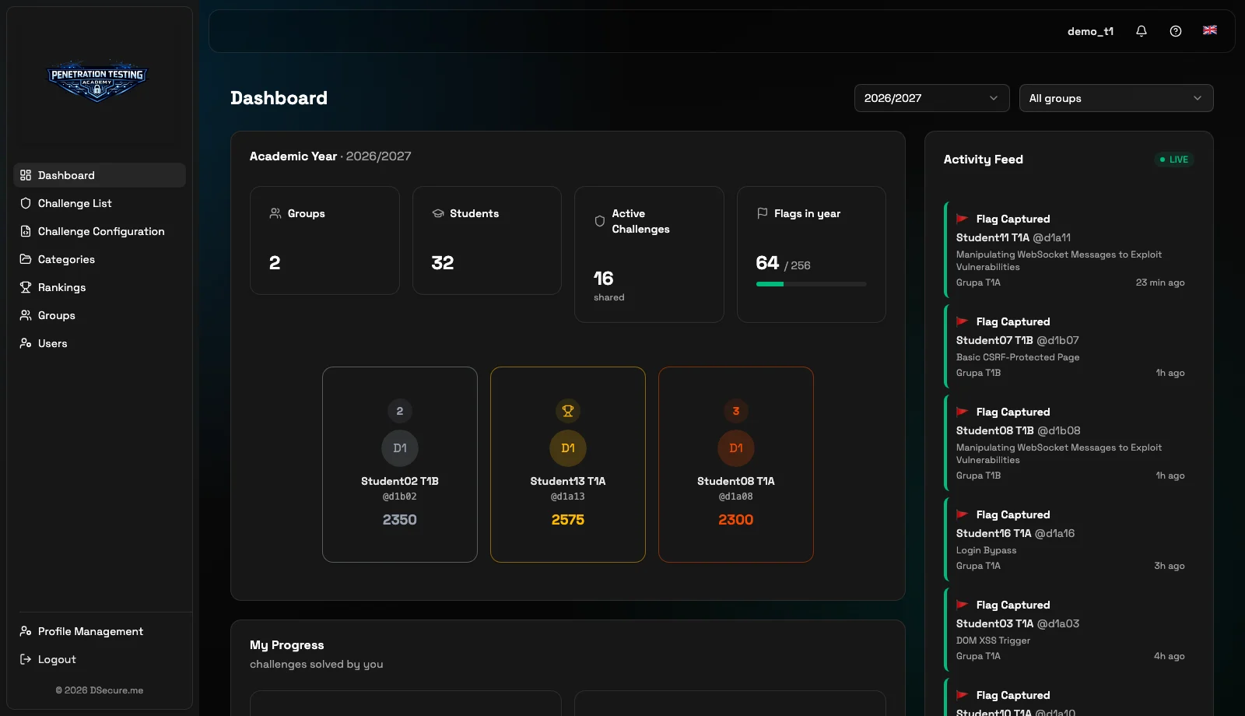Click the '3h ago' timestamp
The width and height of the screenshot is (1245, 716).
[1170, 566]
